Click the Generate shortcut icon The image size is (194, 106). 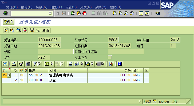(x=147, y=13)
